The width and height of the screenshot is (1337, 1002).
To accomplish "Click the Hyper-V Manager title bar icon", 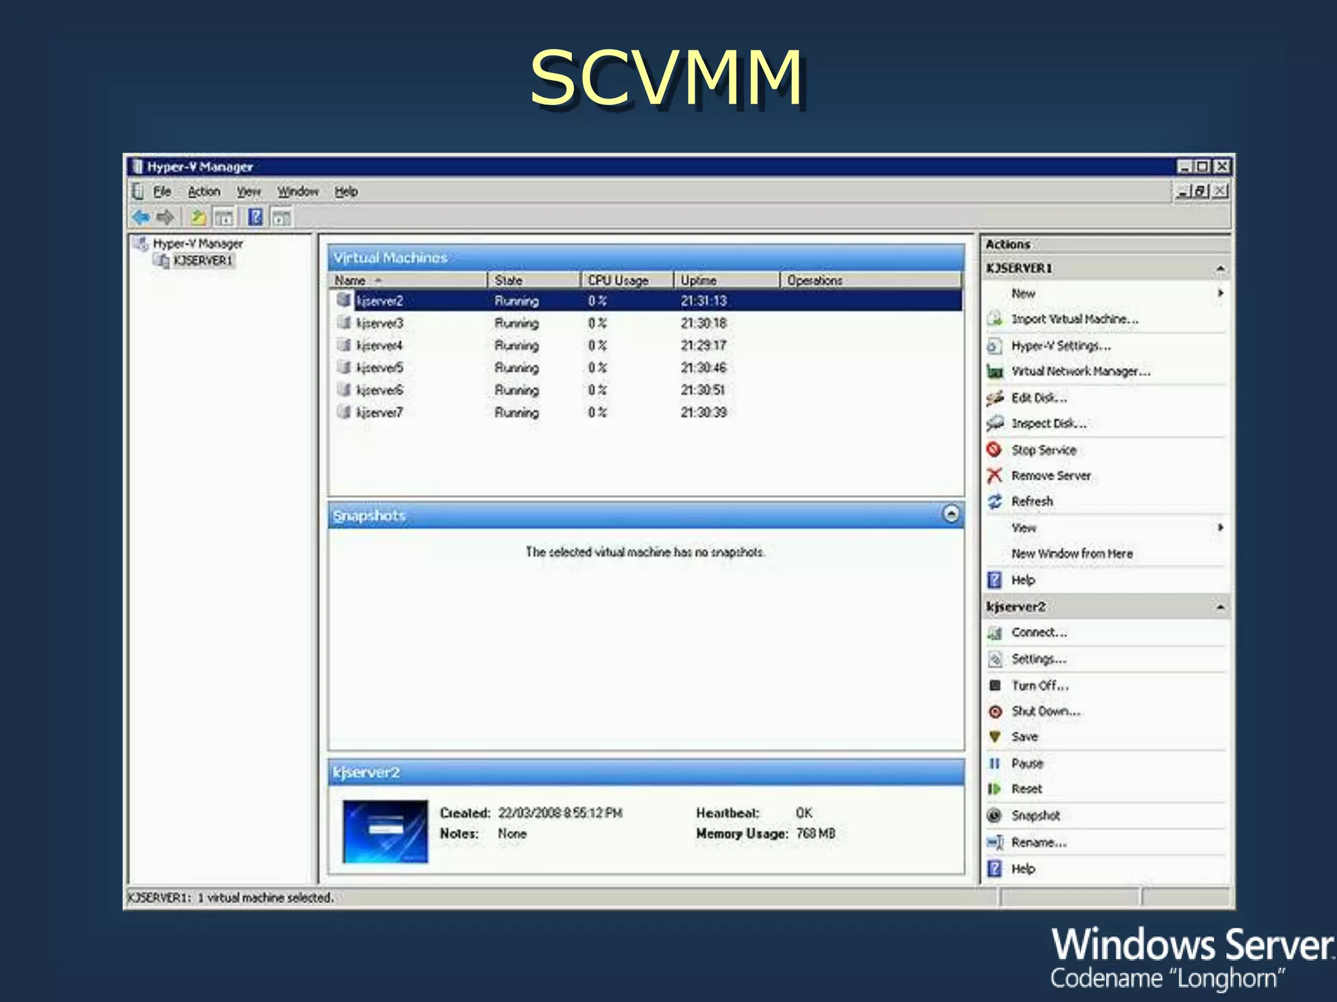I will pyautogui.click(x=137, y=166).
